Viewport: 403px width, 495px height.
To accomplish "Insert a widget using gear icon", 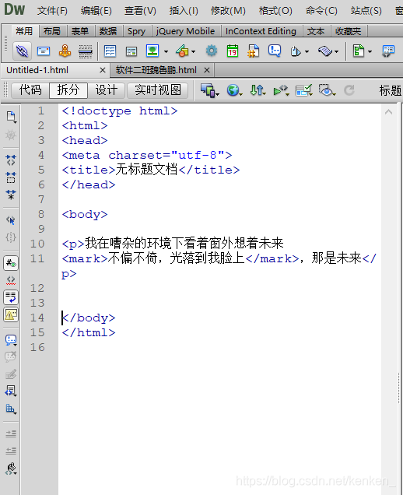I will pyautogui.click(x=212, y=51).
